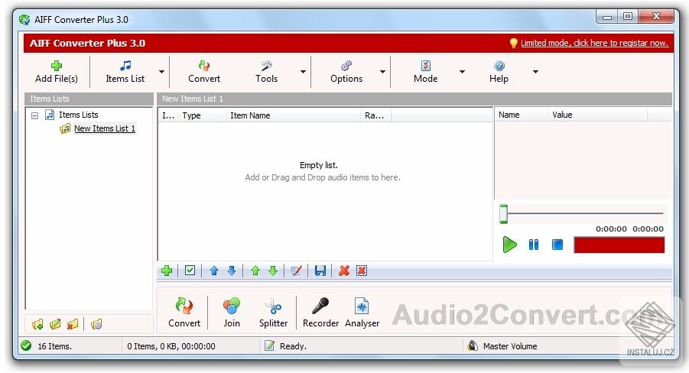This screenshot has width=689, height=373.
Task: Click the small green plus add-item icon
Action: [167, 271]
